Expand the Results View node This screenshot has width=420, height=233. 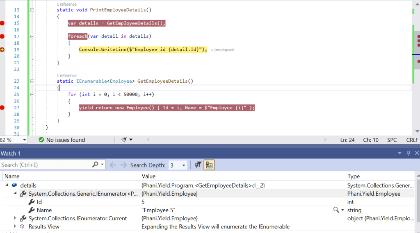[x=15, y=226]
